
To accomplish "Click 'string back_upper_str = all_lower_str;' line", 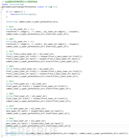I will (x=26, y=109).
